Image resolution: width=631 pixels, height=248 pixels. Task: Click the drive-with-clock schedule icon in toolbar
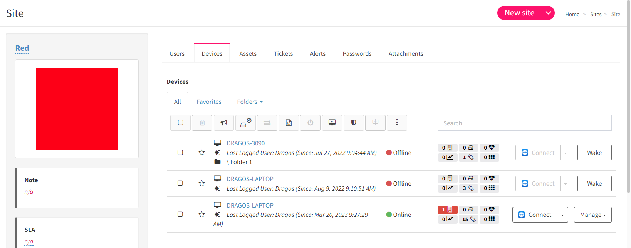click(245, 123)
